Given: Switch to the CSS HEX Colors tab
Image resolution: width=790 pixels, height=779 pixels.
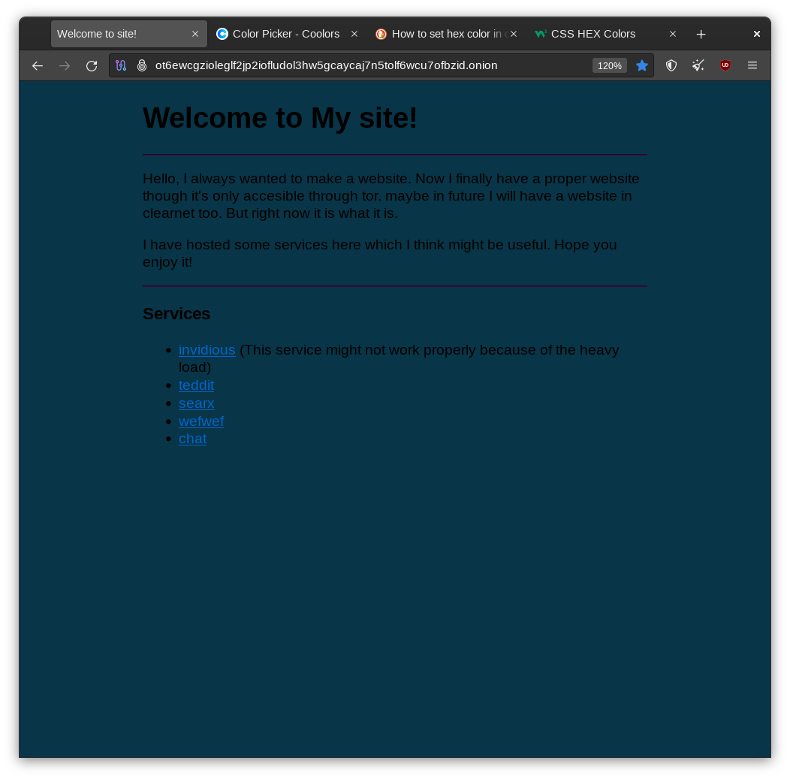Looking at the screenshot, I should coord(593,34).
